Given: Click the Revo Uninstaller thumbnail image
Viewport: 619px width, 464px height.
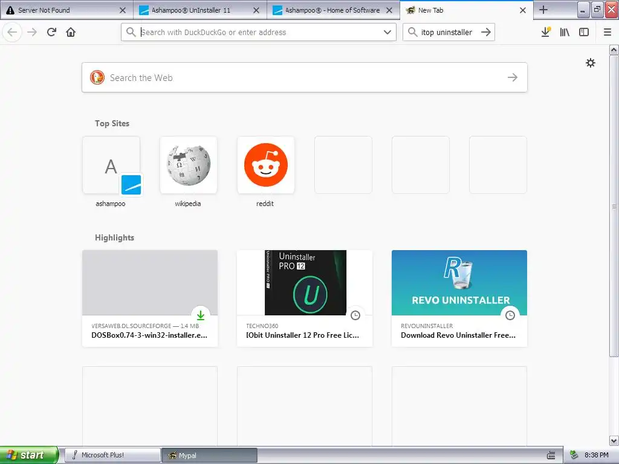Looking at the screenshot, I should (x=459, y=283).
